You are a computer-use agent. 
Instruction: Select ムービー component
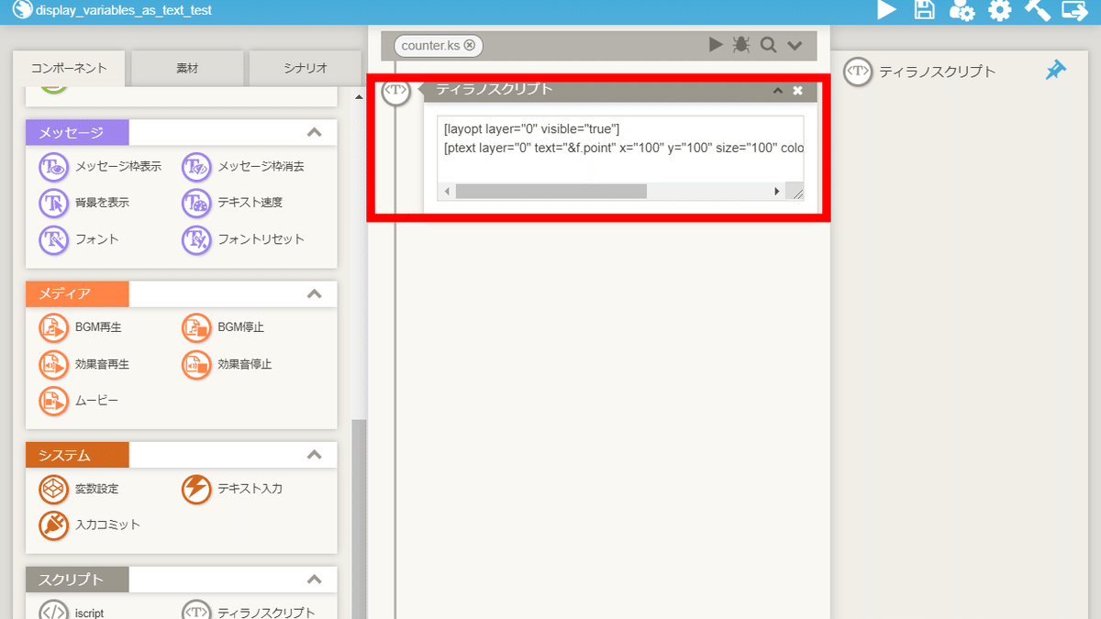(79, 401)
